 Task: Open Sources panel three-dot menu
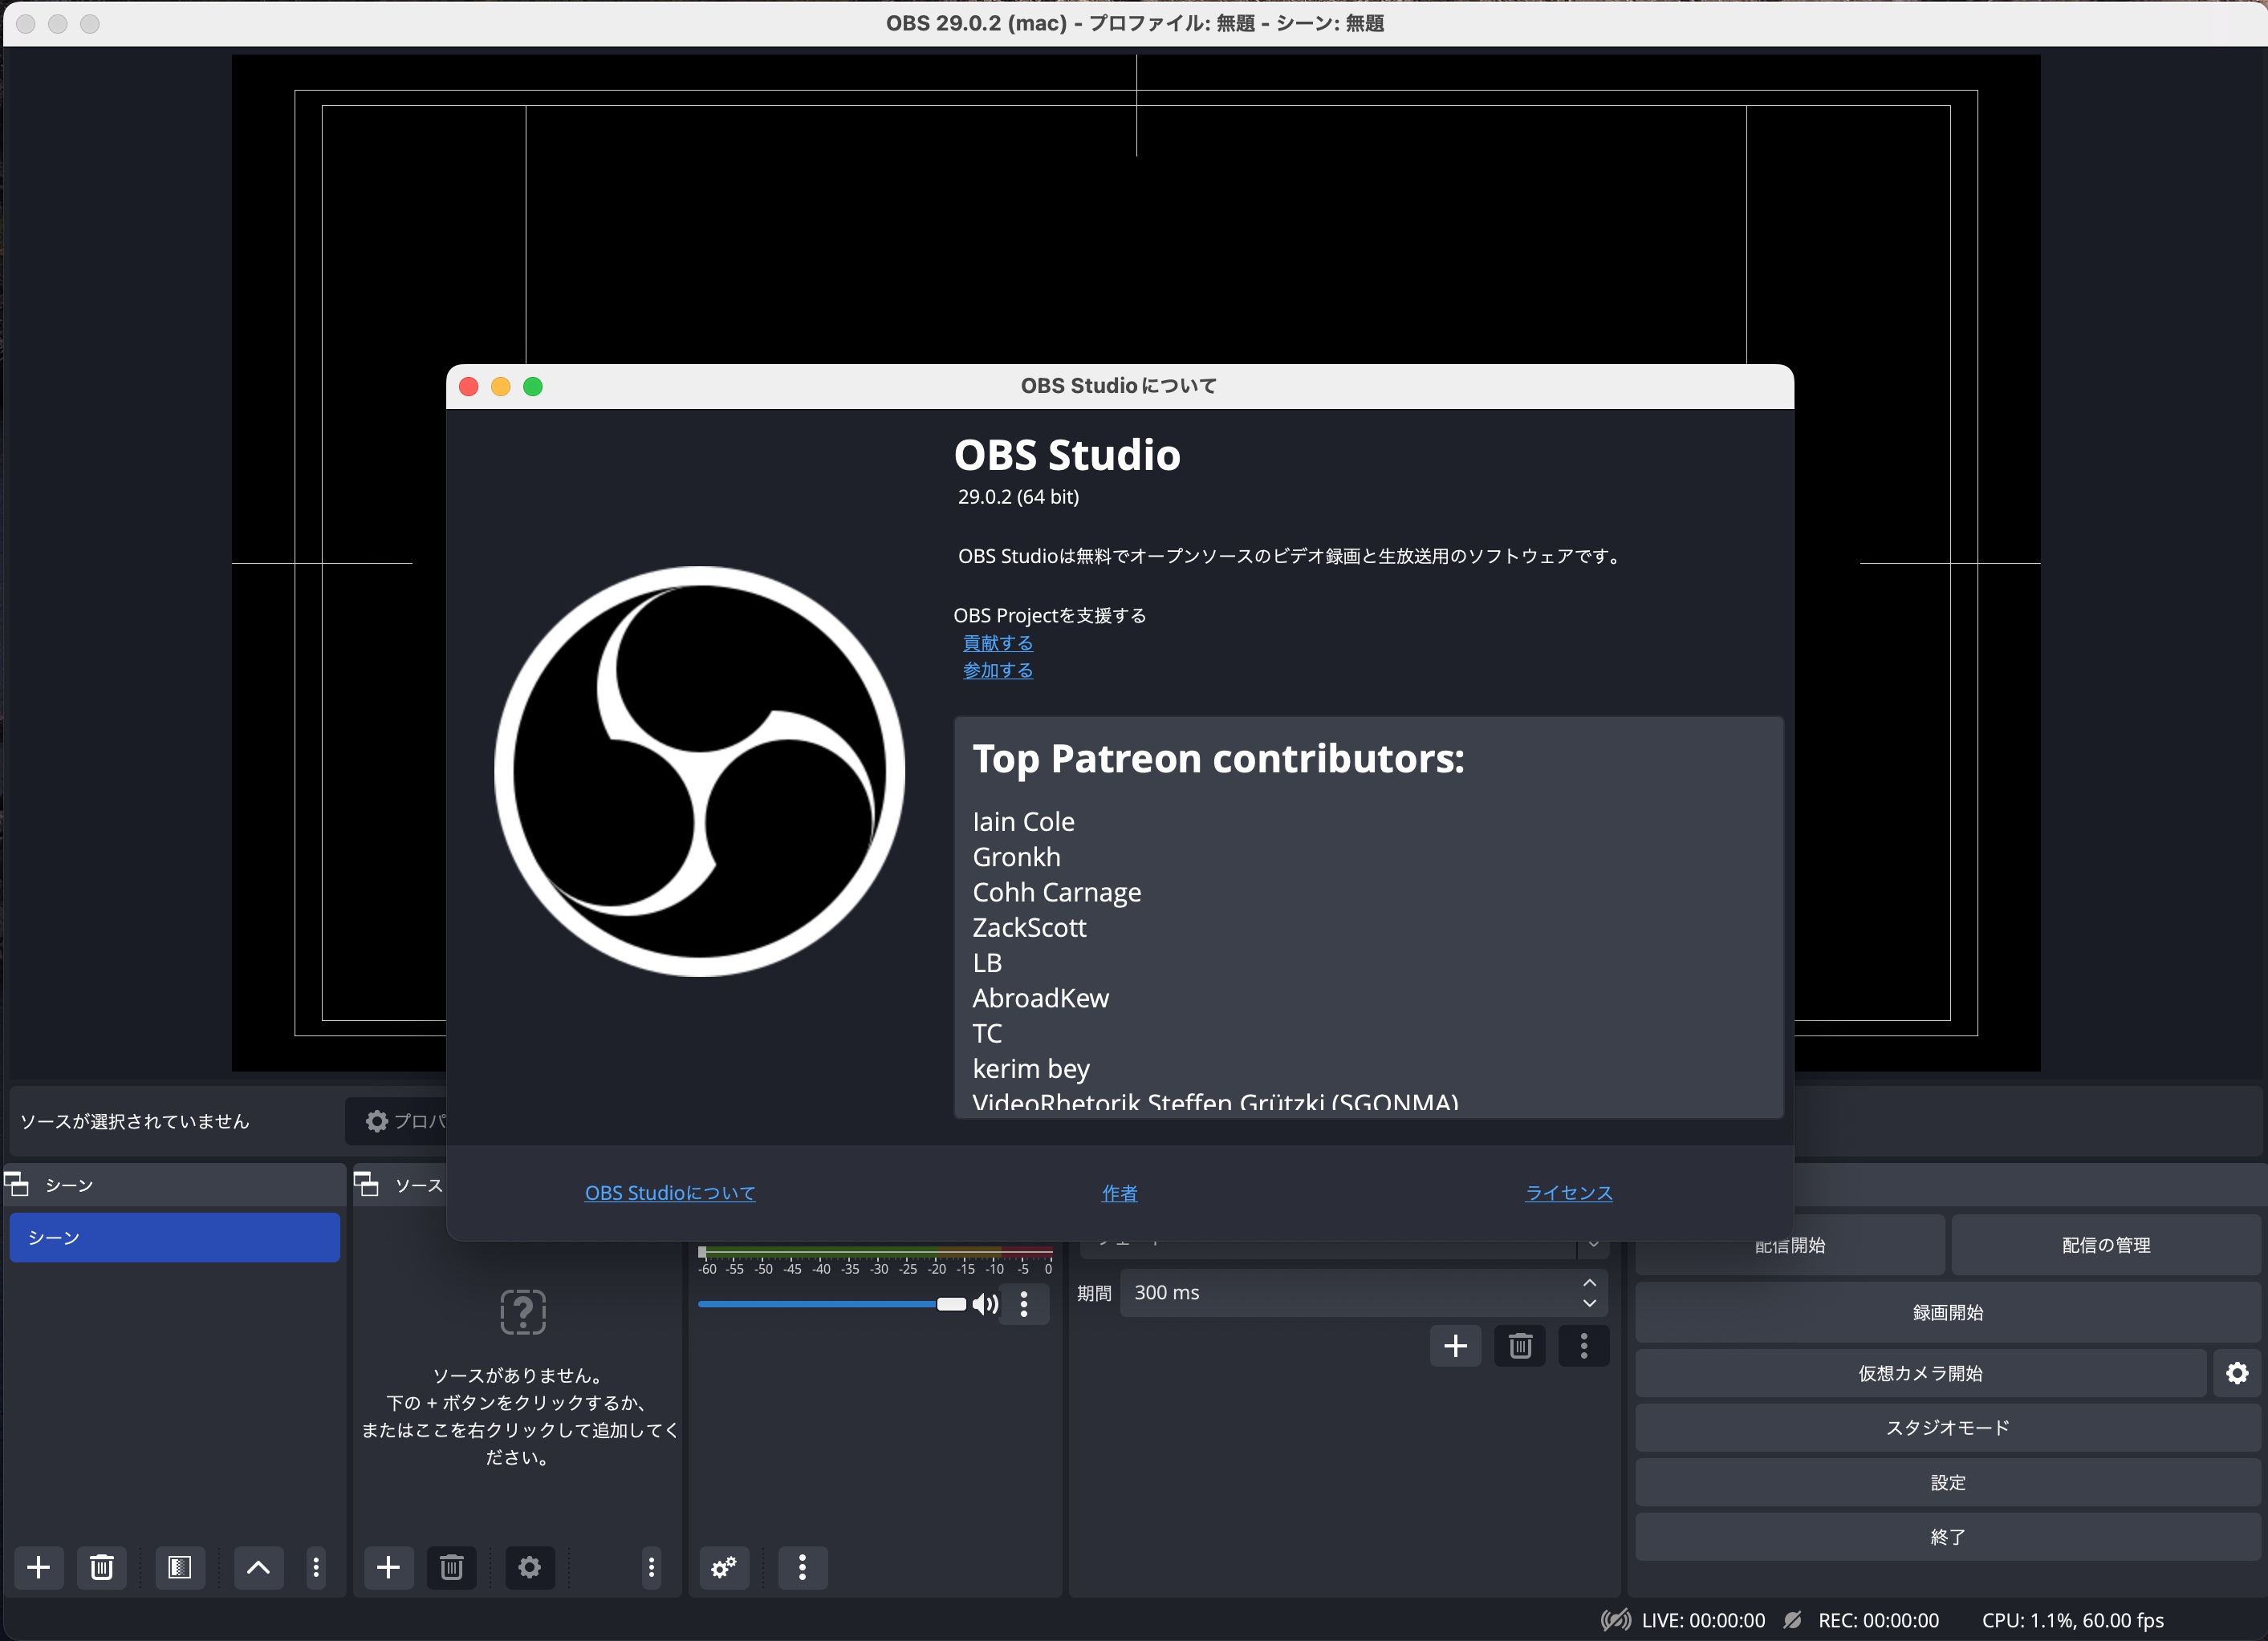651,1567
